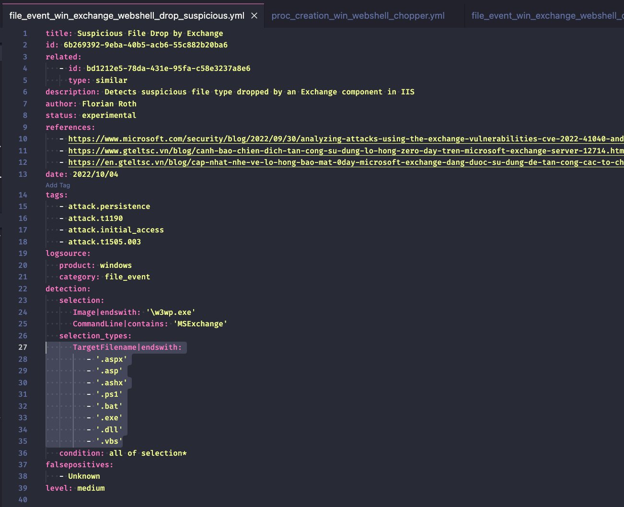The width and height of the screenshot is (624, 507).
Task: Click the Add Tag code lens action
Action: point(58,185)
